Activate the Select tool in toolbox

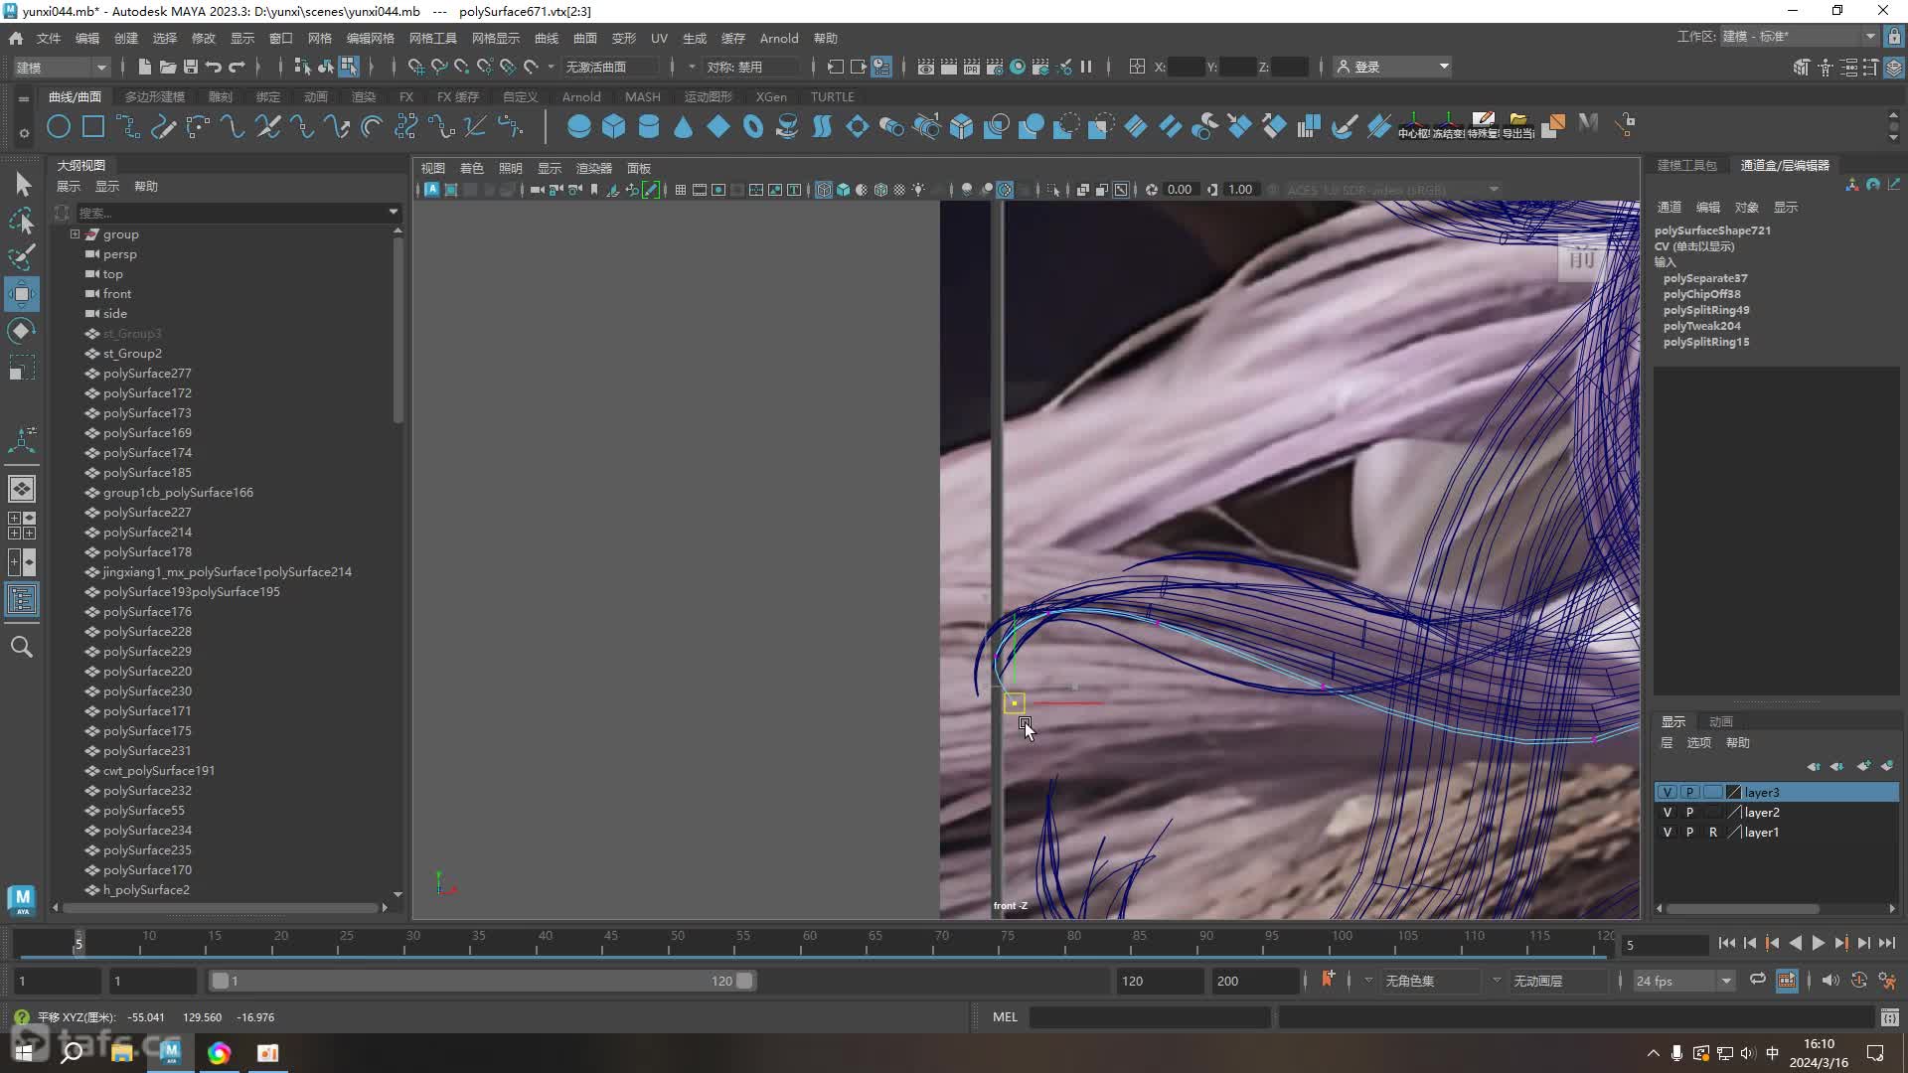click(22, 184)
